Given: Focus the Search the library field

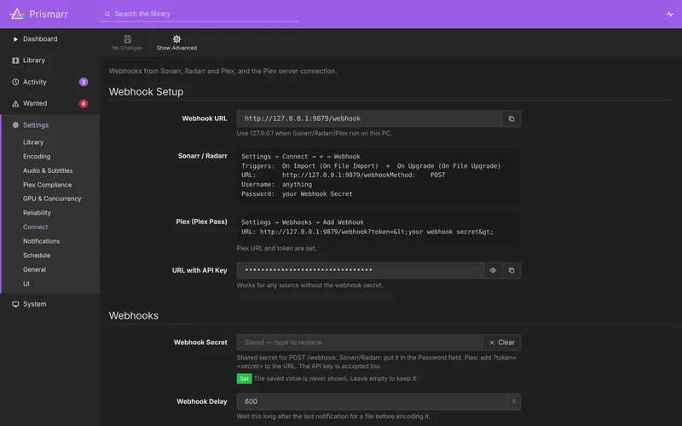Looking at the screenshot, I should 199,14.
